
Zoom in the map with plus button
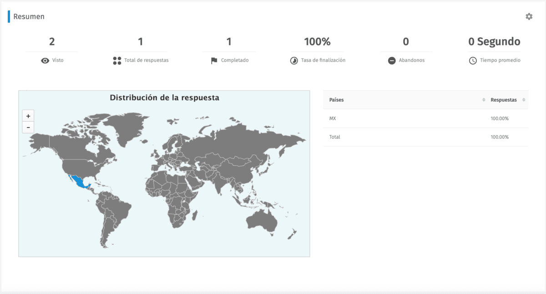pyautogui.click(x=28, y=116)
